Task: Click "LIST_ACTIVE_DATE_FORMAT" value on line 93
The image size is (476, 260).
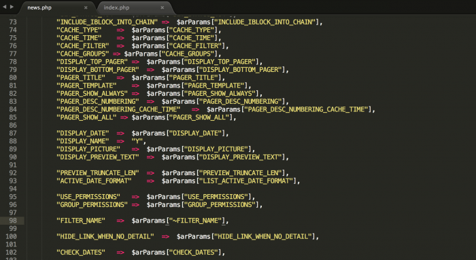Action: (x=246, y=181)
